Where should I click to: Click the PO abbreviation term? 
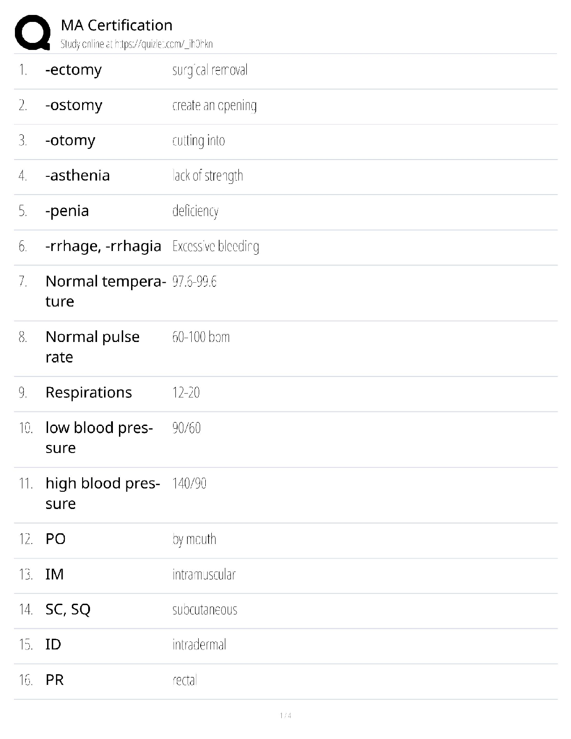tap(56, 539)
